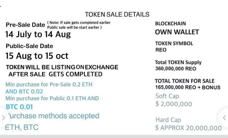Click the Purchase methods accepted label
Viewport: 228px width, 138px height.
pyautogui.click(x=52, y=116)
